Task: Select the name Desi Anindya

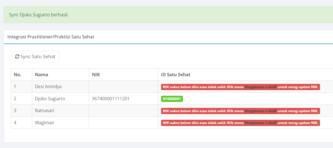Action: pyautogui.click(x=48, y=87)
